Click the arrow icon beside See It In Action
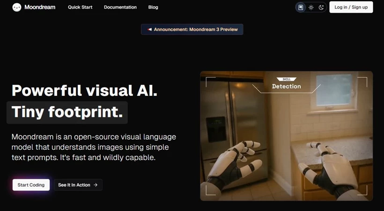384x211 pixels. click(x=96, y=185)
